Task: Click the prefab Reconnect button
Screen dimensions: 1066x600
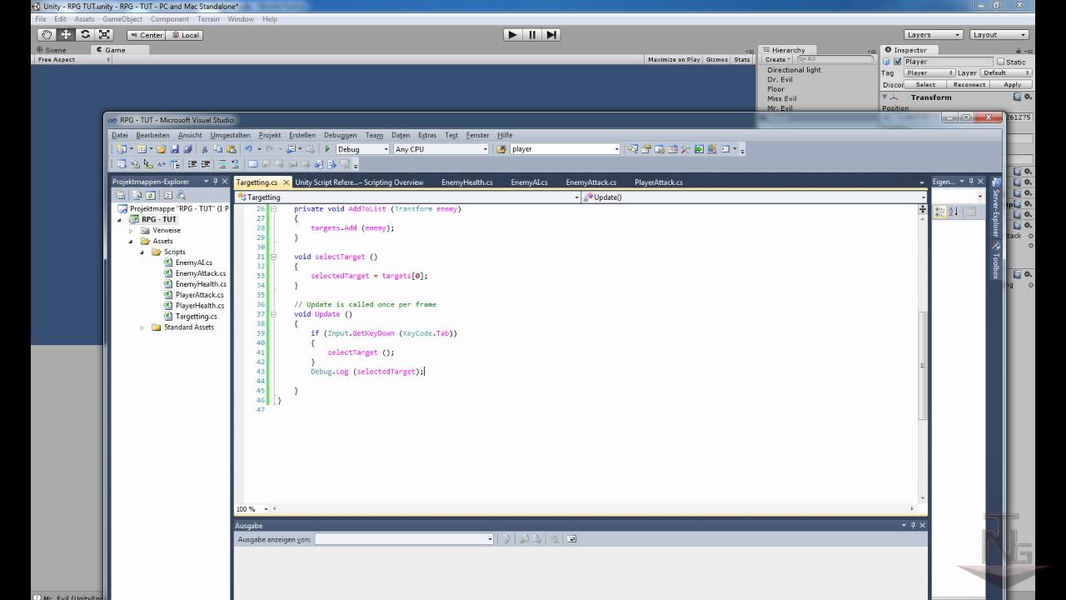Action: coord(969,84)
